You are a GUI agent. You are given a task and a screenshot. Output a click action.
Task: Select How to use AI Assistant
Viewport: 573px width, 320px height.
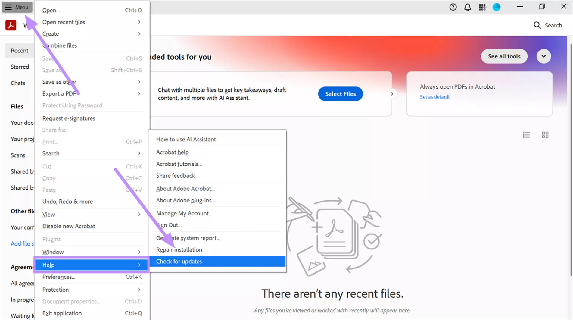click(217, 139)
